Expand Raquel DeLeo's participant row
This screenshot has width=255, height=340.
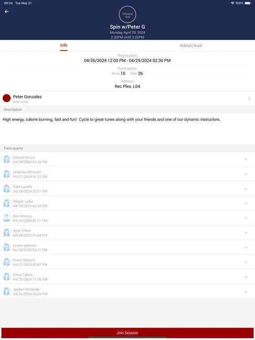click(x=246, y=159)
